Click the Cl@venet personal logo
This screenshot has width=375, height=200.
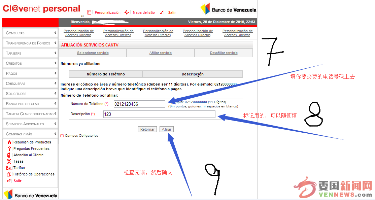pos(41,9)
